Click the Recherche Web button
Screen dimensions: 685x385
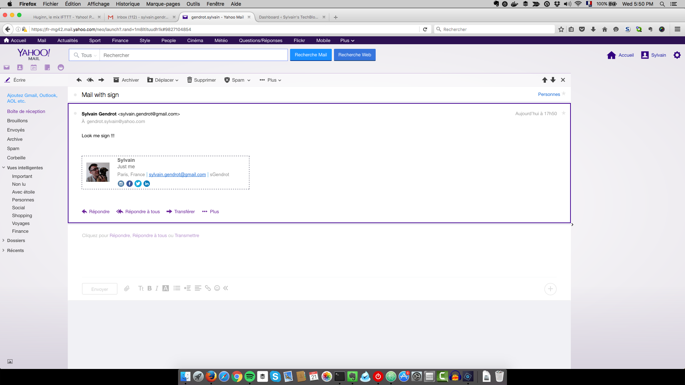pyautogui.click(x=355, y=55)
